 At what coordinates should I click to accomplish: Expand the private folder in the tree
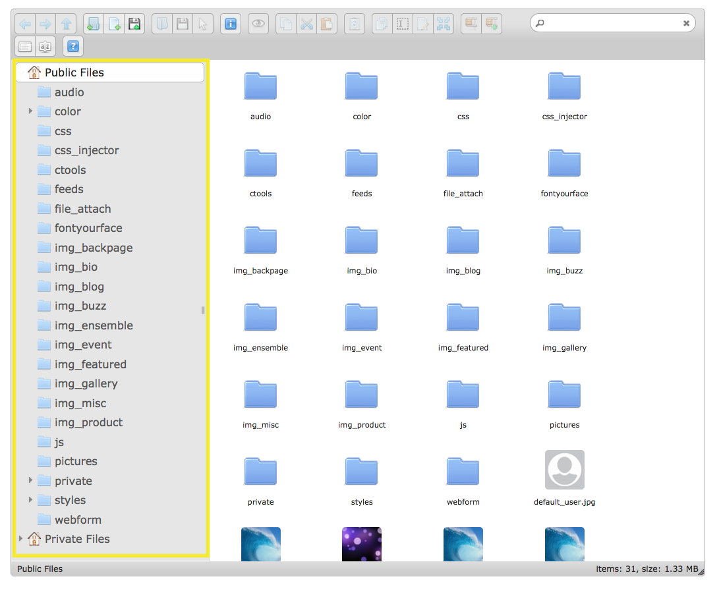[x=30, y=480]
